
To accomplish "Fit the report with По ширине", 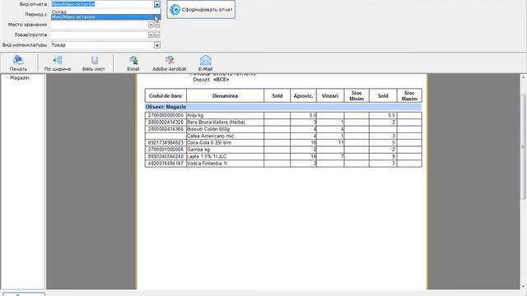I will pos(58,63).
